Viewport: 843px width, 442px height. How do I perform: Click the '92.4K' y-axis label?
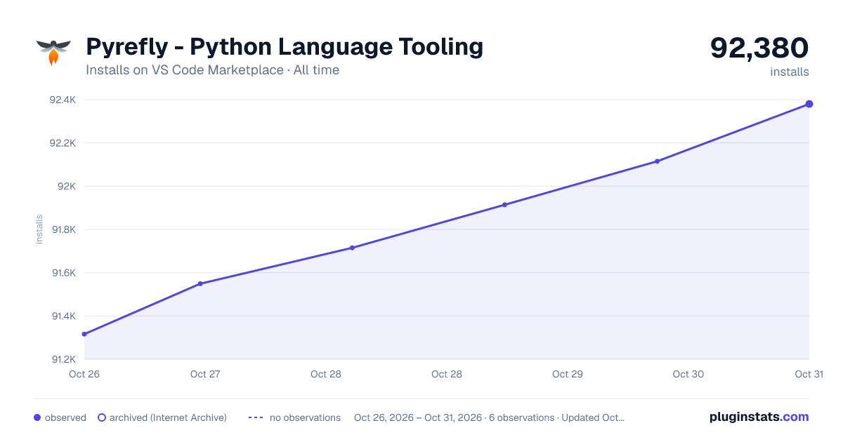[x=63, y=100]
